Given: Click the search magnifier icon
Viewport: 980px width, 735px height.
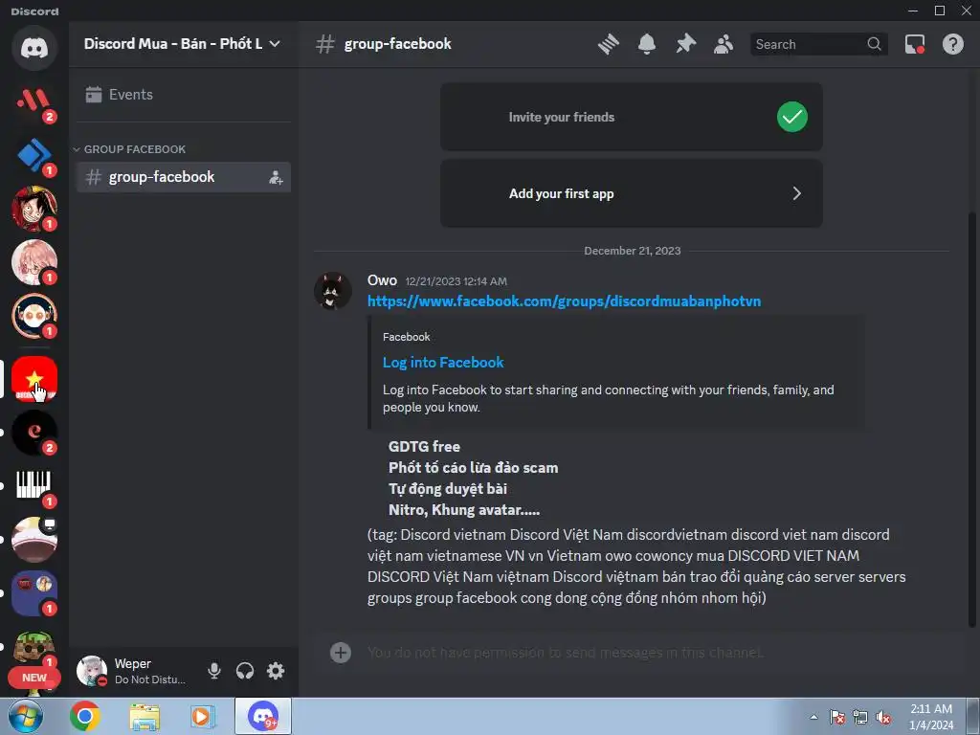Looking at the screenshot, I should tap(875, 44).
